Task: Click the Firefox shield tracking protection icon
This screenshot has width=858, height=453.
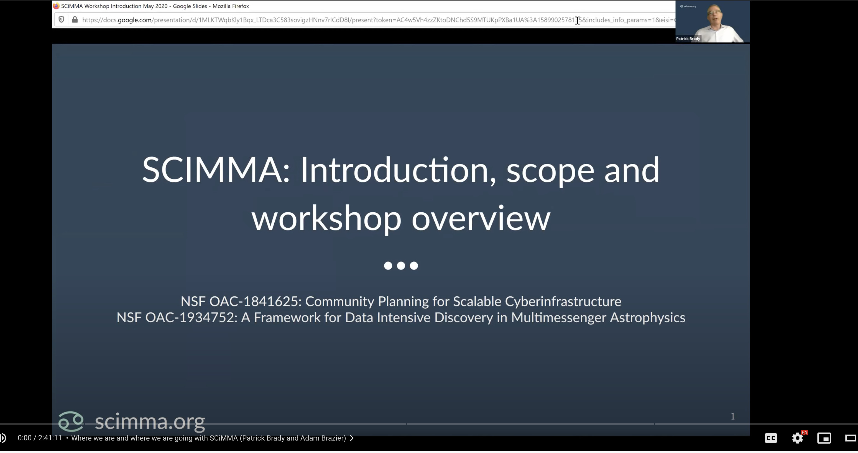Action: pos(61,20)
